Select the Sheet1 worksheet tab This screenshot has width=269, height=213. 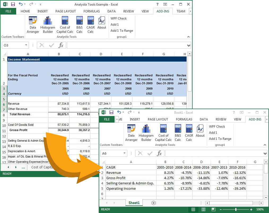[x=134, y=203]
